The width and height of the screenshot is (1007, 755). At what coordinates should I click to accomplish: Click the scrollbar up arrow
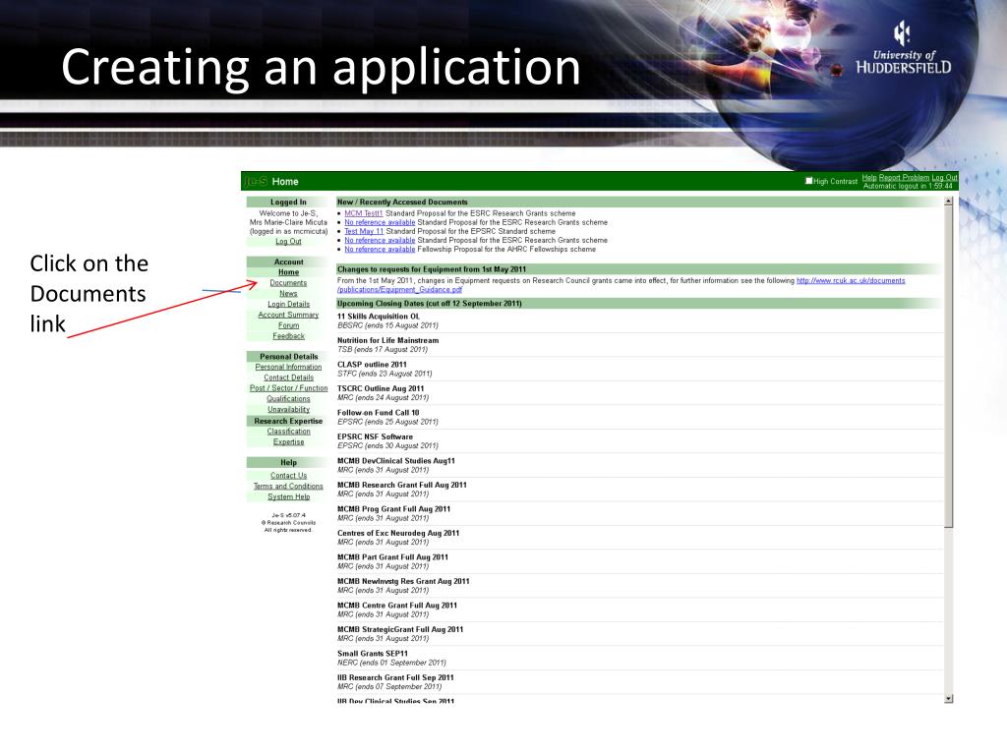pos(949,202)
